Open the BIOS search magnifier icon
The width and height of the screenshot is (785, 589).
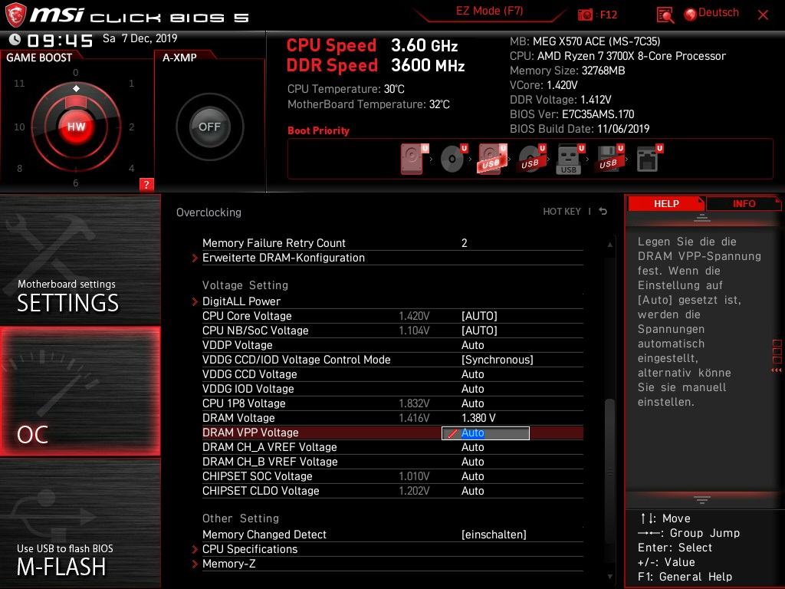click(665, 15)
